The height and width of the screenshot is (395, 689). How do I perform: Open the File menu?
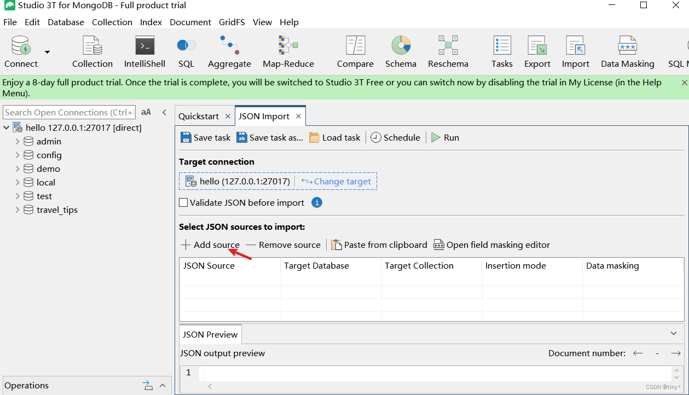pyautogui.click(x=10, y=22)
